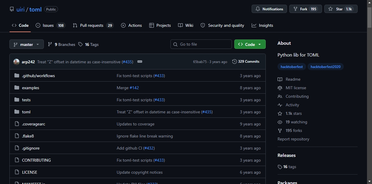
Task: View the 1.1k stars link
Action: pos(290,113)
